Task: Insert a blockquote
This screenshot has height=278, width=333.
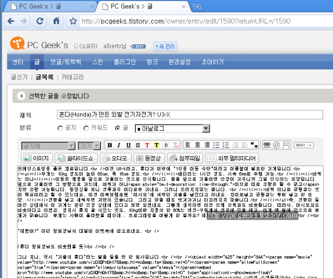Action: [x=254, y=145]
